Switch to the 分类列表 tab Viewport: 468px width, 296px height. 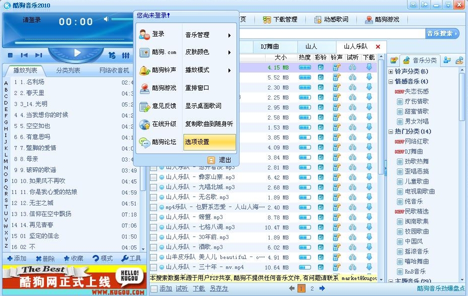point(68,70)
